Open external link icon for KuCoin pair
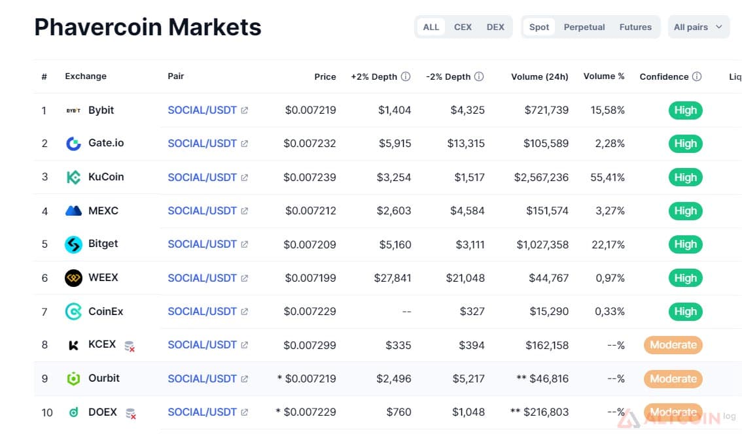The height and width of the screenshot is (434, 742). point(244,178)
